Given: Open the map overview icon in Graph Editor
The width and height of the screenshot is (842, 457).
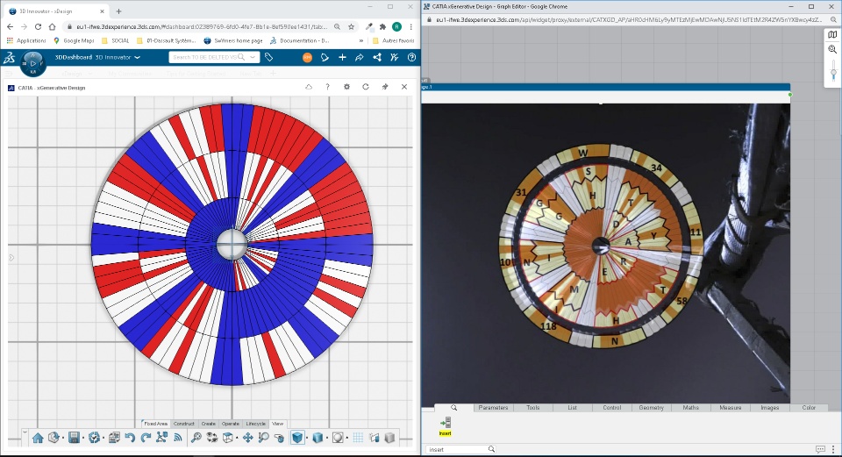Looking at the screenshot, I should 832,34.
